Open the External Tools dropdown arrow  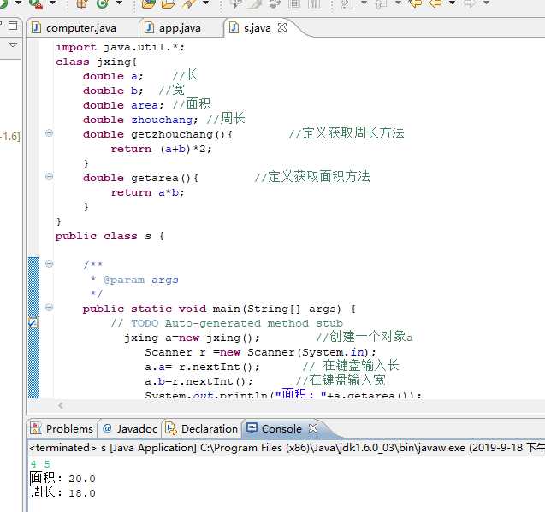[52, 3]
